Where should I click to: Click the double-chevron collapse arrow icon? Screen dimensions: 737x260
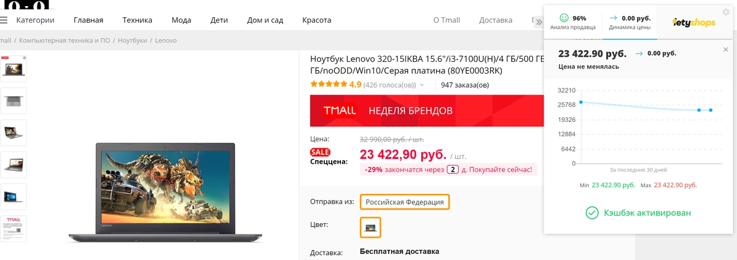click(539, 21)
